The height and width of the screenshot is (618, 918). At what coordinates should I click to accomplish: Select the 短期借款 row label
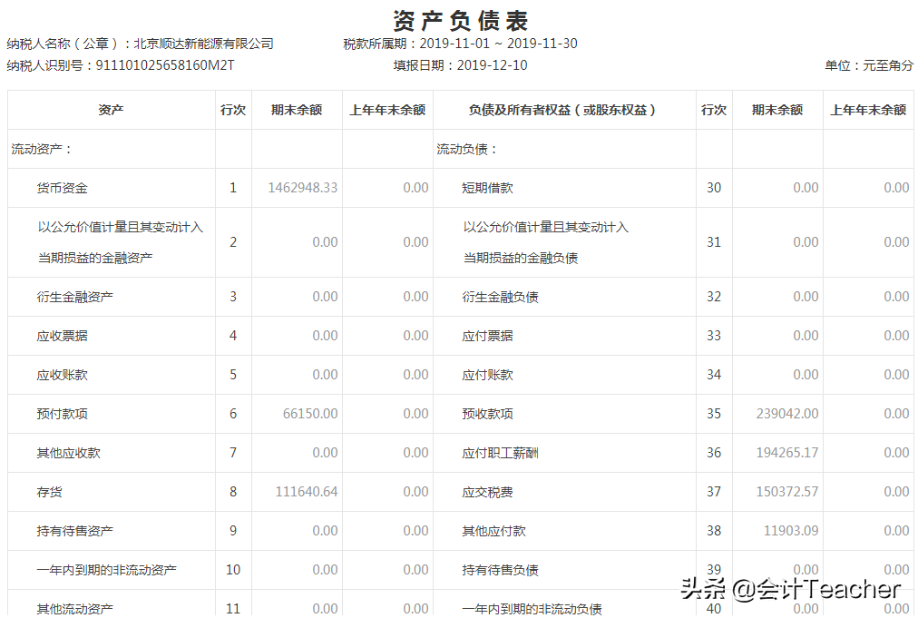(487, 188)
